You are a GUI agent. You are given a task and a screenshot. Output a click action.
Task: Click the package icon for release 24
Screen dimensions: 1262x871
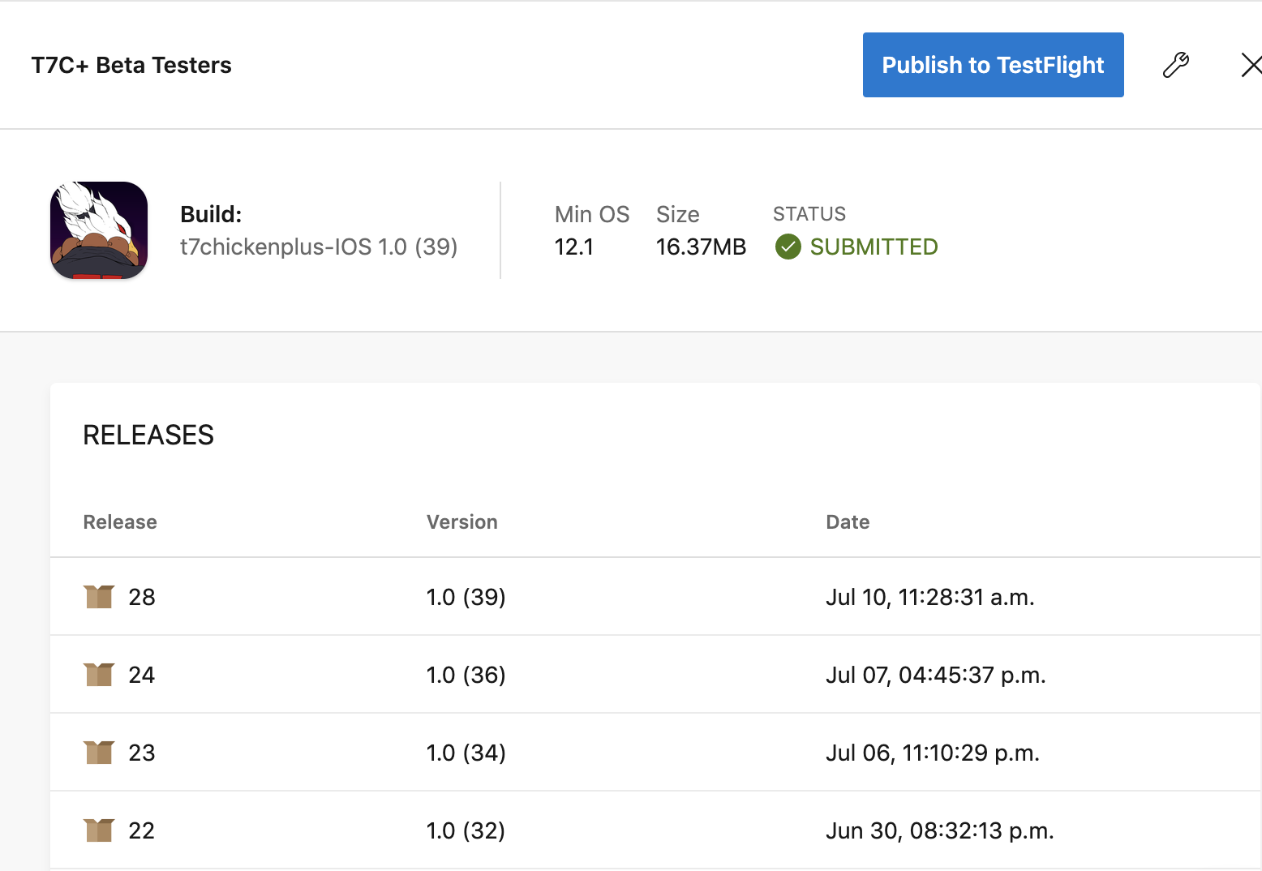click(x=99, y=675)
